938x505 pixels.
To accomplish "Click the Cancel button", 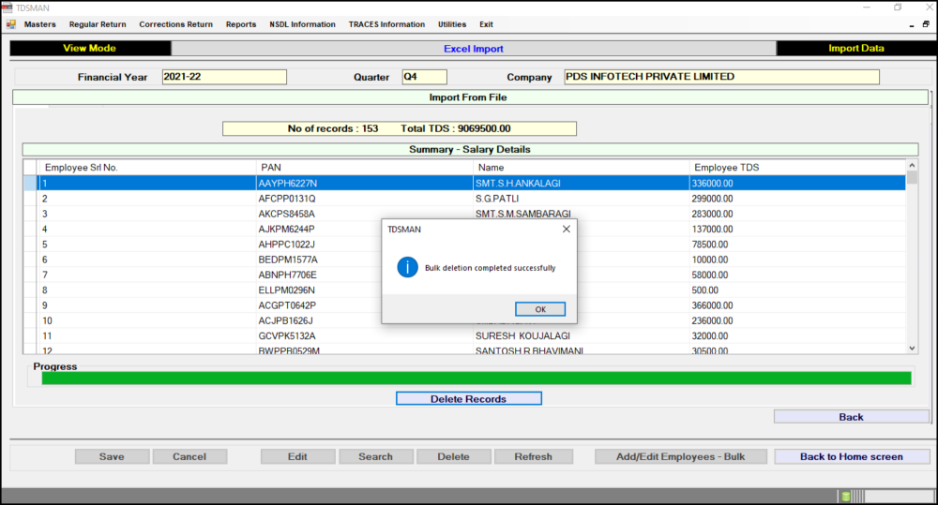I will pyautogui.click(x=189, y=456).
